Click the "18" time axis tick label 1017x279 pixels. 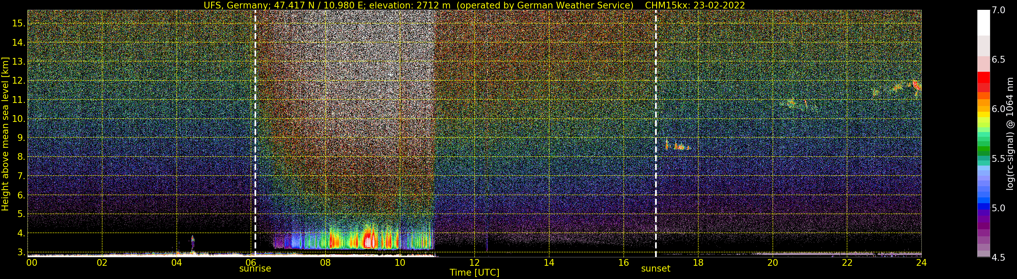click(x=698, y=262)
